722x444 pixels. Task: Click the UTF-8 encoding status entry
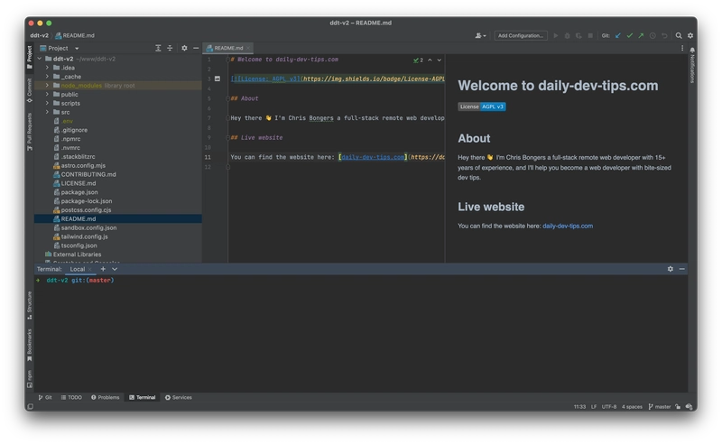pyautogui.click(x=608, y=407)
